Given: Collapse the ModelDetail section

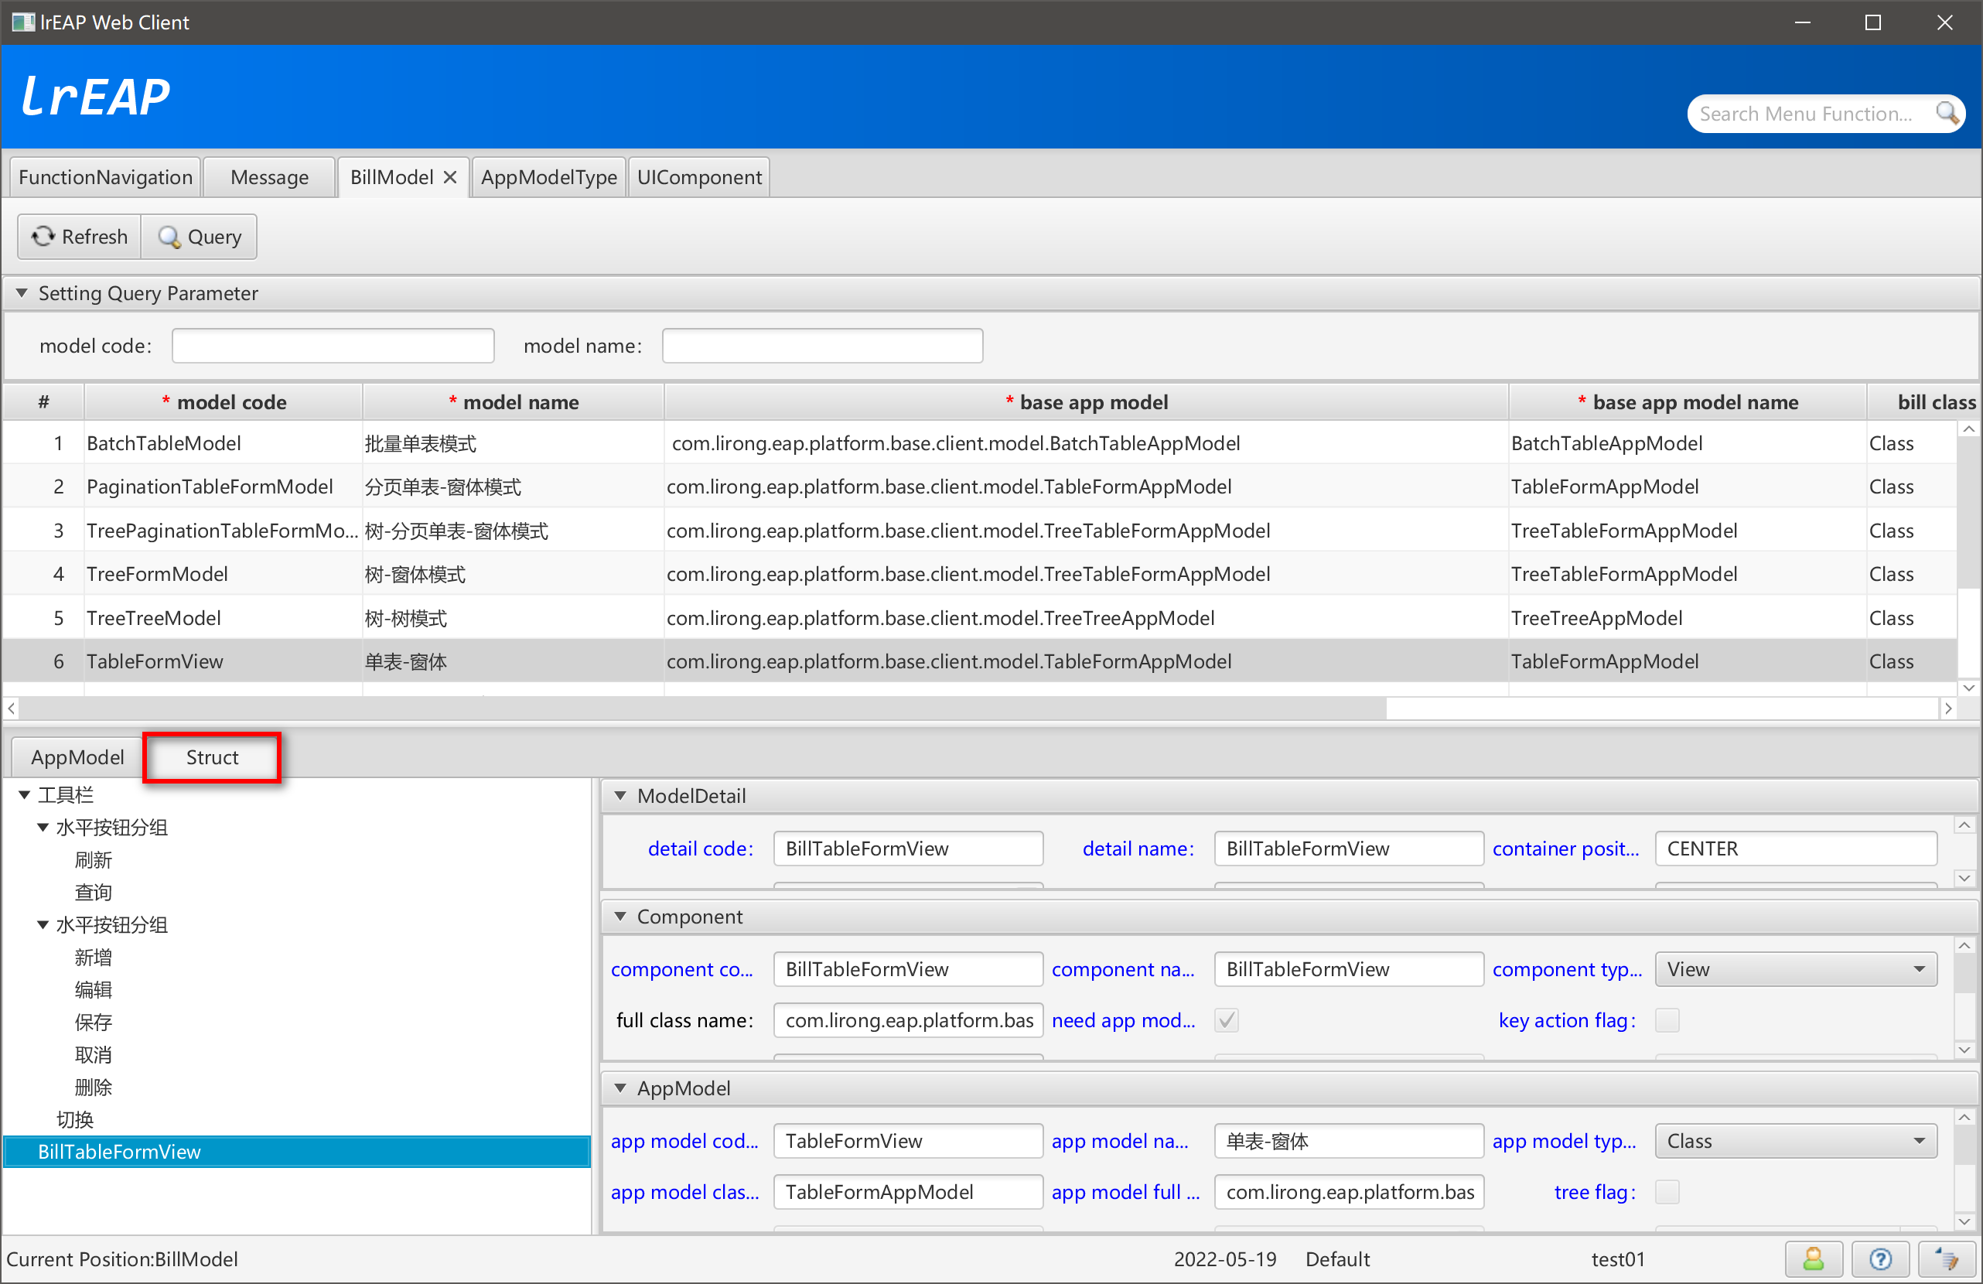Looking at the screenshot, I should pos(620,795).
